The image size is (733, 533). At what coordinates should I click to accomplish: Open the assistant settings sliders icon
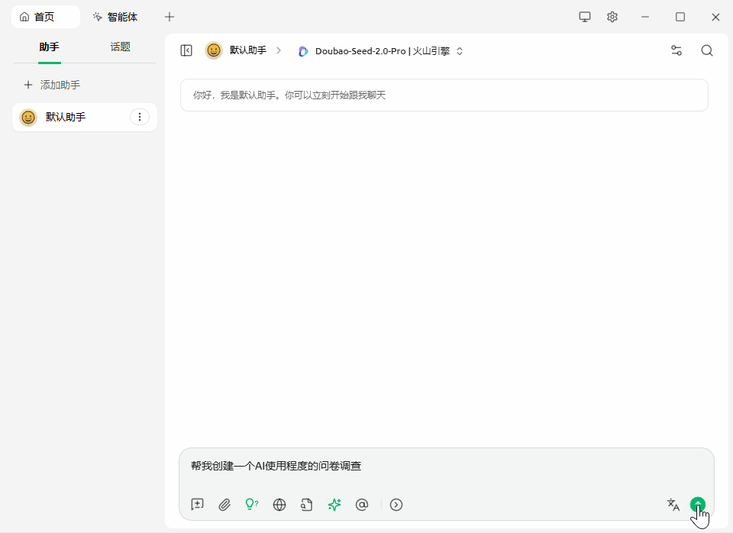click(x=676, y=50)
